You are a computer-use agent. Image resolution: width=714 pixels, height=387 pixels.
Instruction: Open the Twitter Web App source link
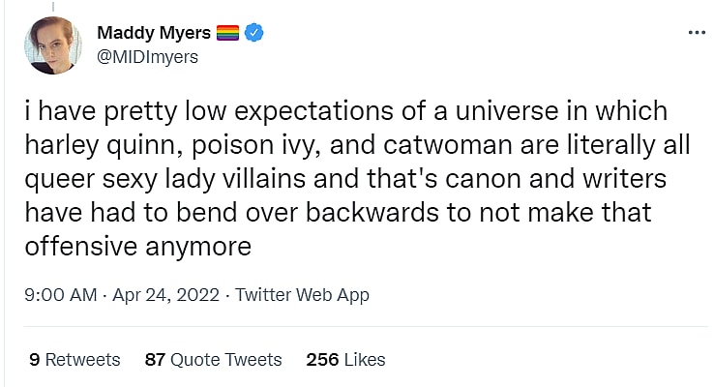pos(302,294)
